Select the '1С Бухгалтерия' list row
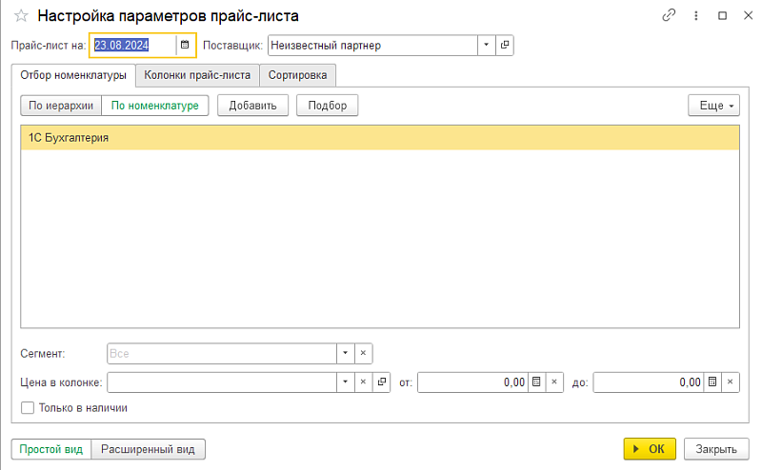The height and width of the screenshot is (470, 762). click(379, 138)
